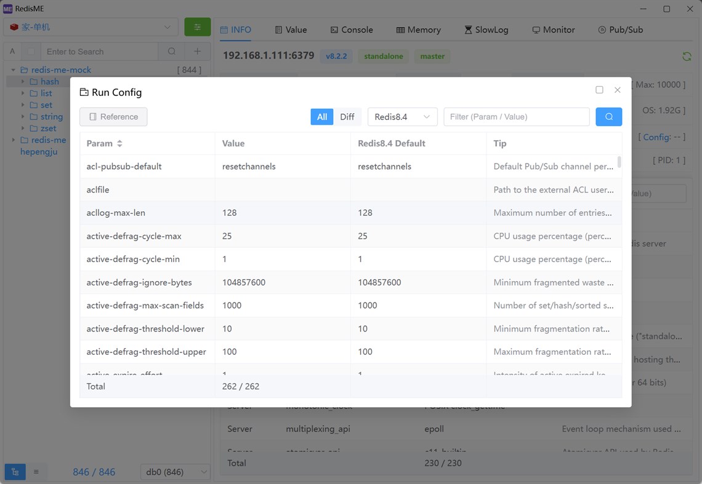Click the acl-pubsub-default param cell
Image resolution: width=702 pixels, height=484 pixels.
[147, 167]
